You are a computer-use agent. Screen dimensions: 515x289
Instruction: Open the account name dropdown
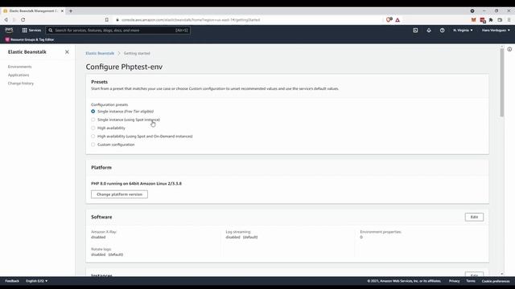(x=496, y=31)
